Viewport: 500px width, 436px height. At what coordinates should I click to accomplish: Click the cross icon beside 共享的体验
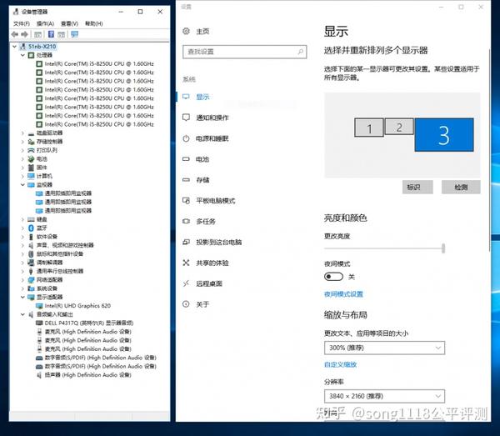(x=186, y=263)
